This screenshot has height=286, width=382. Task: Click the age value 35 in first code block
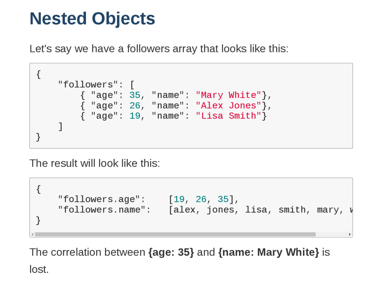click(x=135, y=95)
